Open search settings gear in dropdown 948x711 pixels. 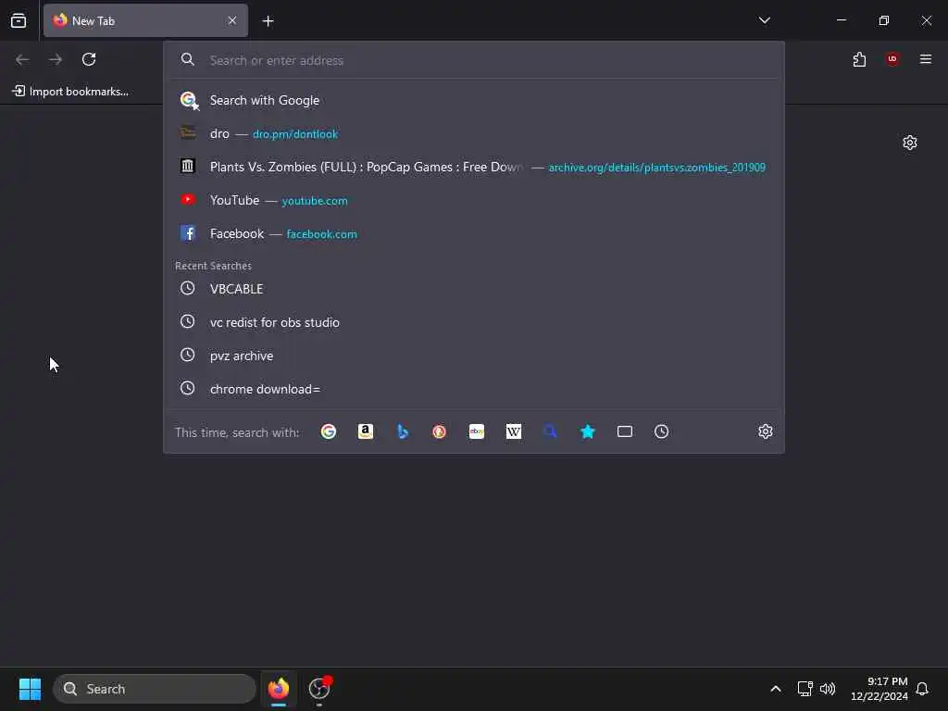766,431
